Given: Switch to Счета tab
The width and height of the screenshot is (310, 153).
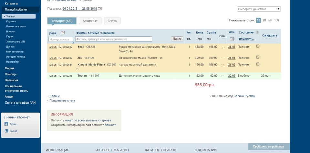Looking at the screenshot, I should (x=112, y=21).
